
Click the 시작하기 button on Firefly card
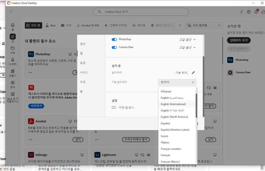(x=36, y=106)
